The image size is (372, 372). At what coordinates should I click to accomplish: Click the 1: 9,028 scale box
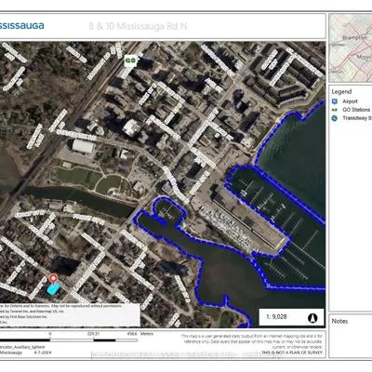(291, 317)
